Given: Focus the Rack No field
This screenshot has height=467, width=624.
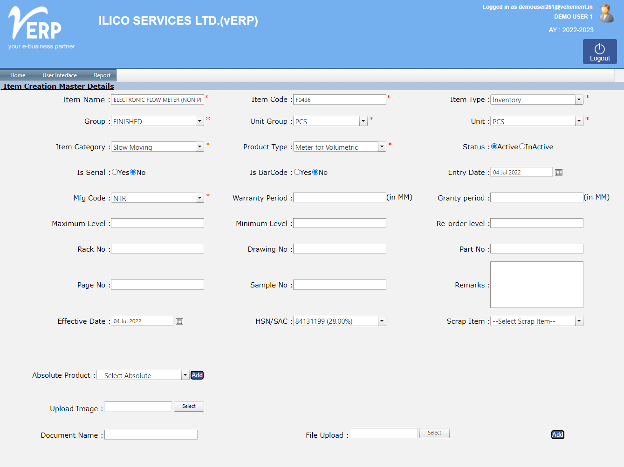Looking at the screenshot, I should tap(158, 249).
